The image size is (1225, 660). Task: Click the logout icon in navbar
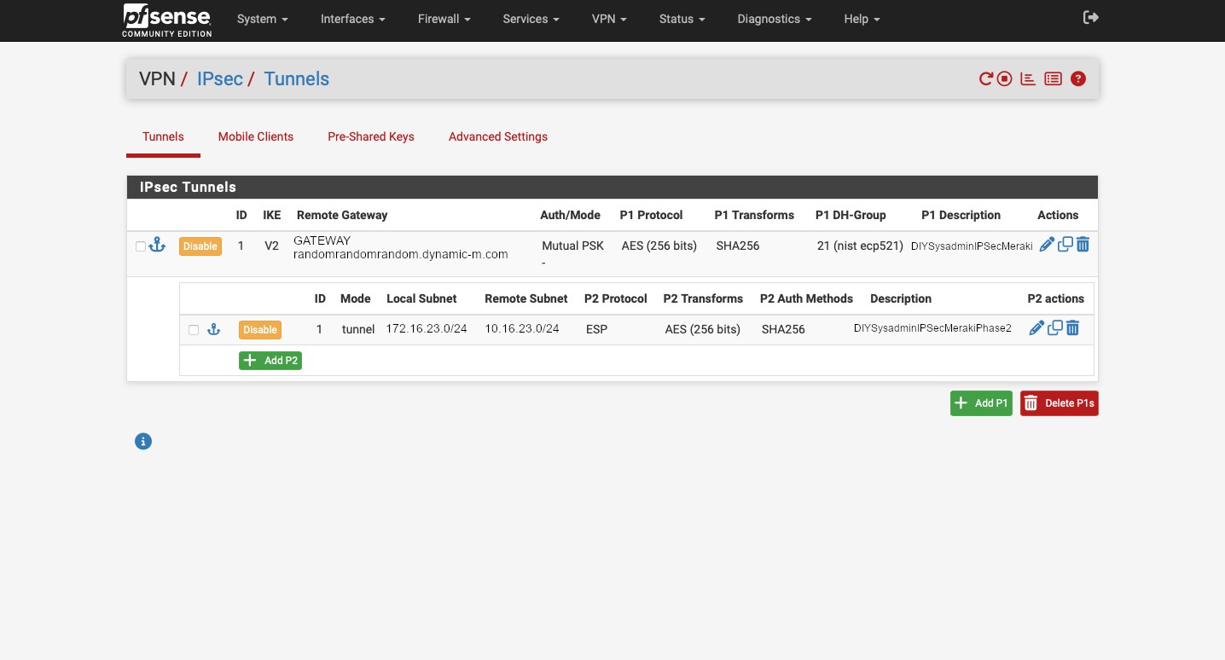[x=1090, y=18]
